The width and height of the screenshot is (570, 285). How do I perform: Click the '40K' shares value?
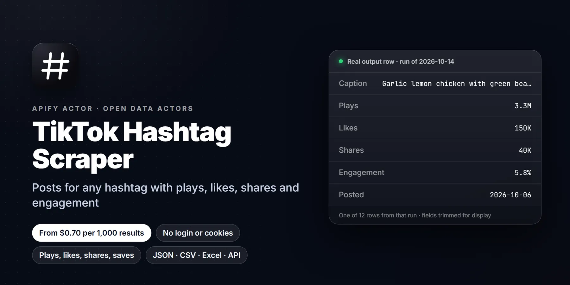coord(525,150)
